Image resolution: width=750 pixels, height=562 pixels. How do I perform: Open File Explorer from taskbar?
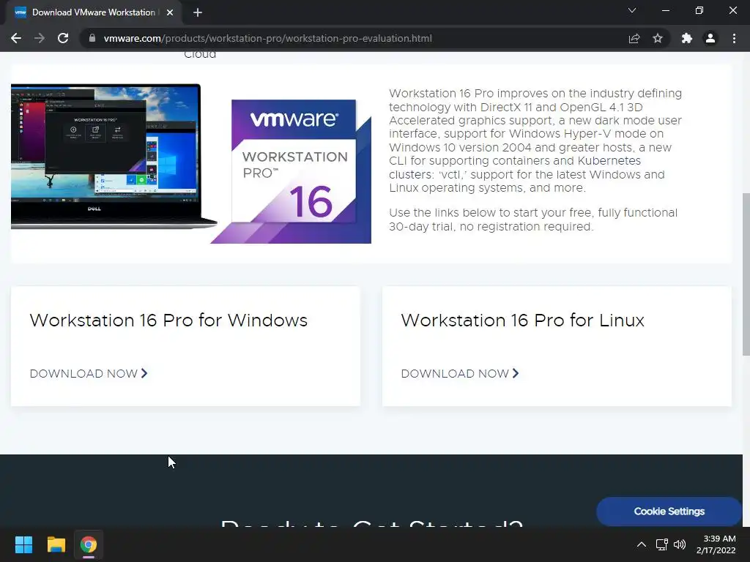56,544
